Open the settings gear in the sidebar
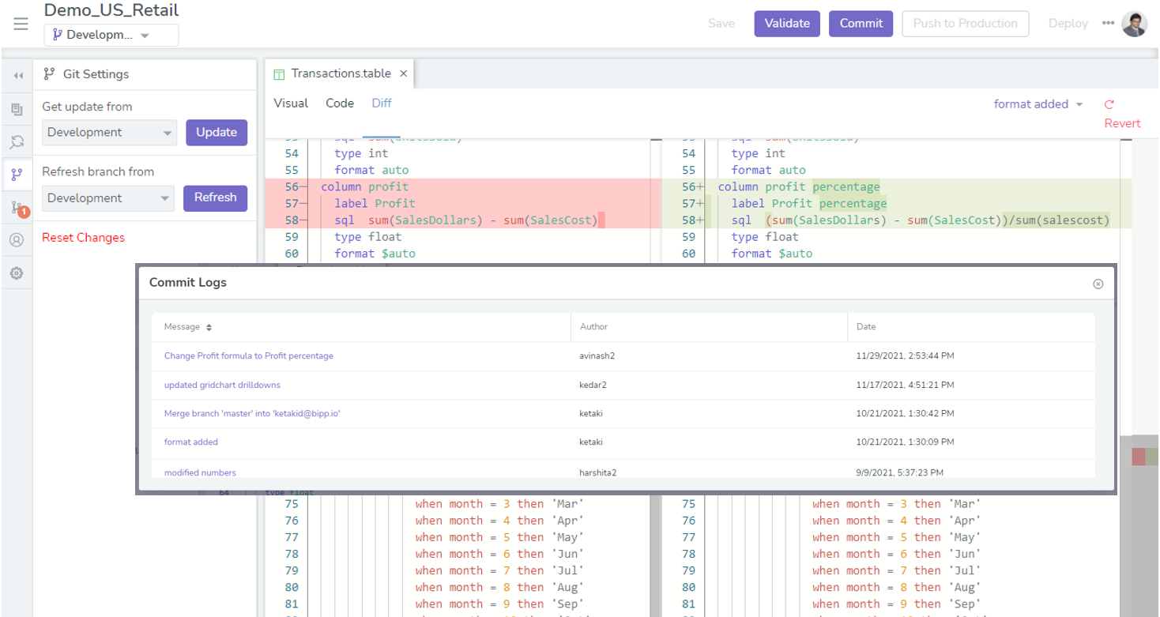 tap(17, 273)
